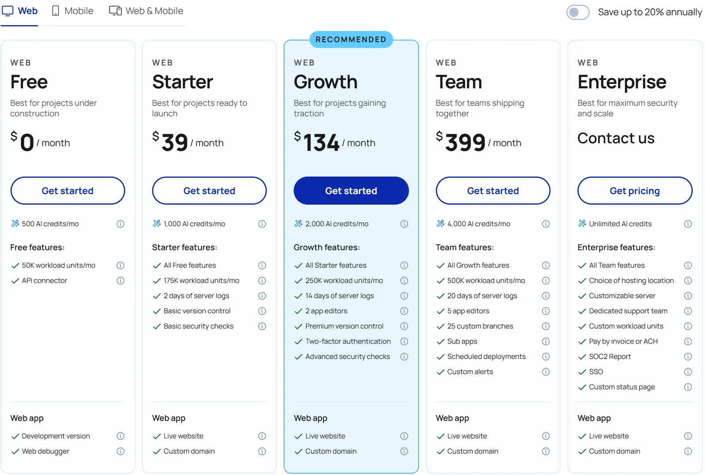Image resolution: width=705 pixels, height=475 pixels.
Task: Show info for Dedicated support team
Action: pyautogui.click(x=688, y=311)
